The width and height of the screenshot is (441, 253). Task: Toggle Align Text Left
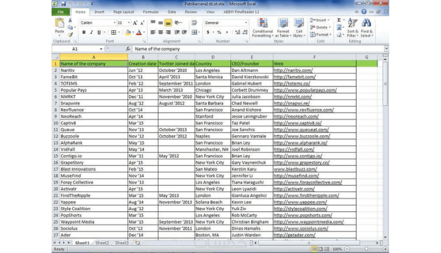coord(153,32)
